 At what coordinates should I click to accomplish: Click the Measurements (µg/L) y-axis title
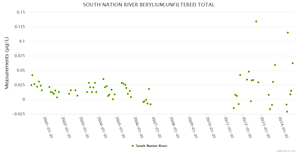click(x=7, y=63)
